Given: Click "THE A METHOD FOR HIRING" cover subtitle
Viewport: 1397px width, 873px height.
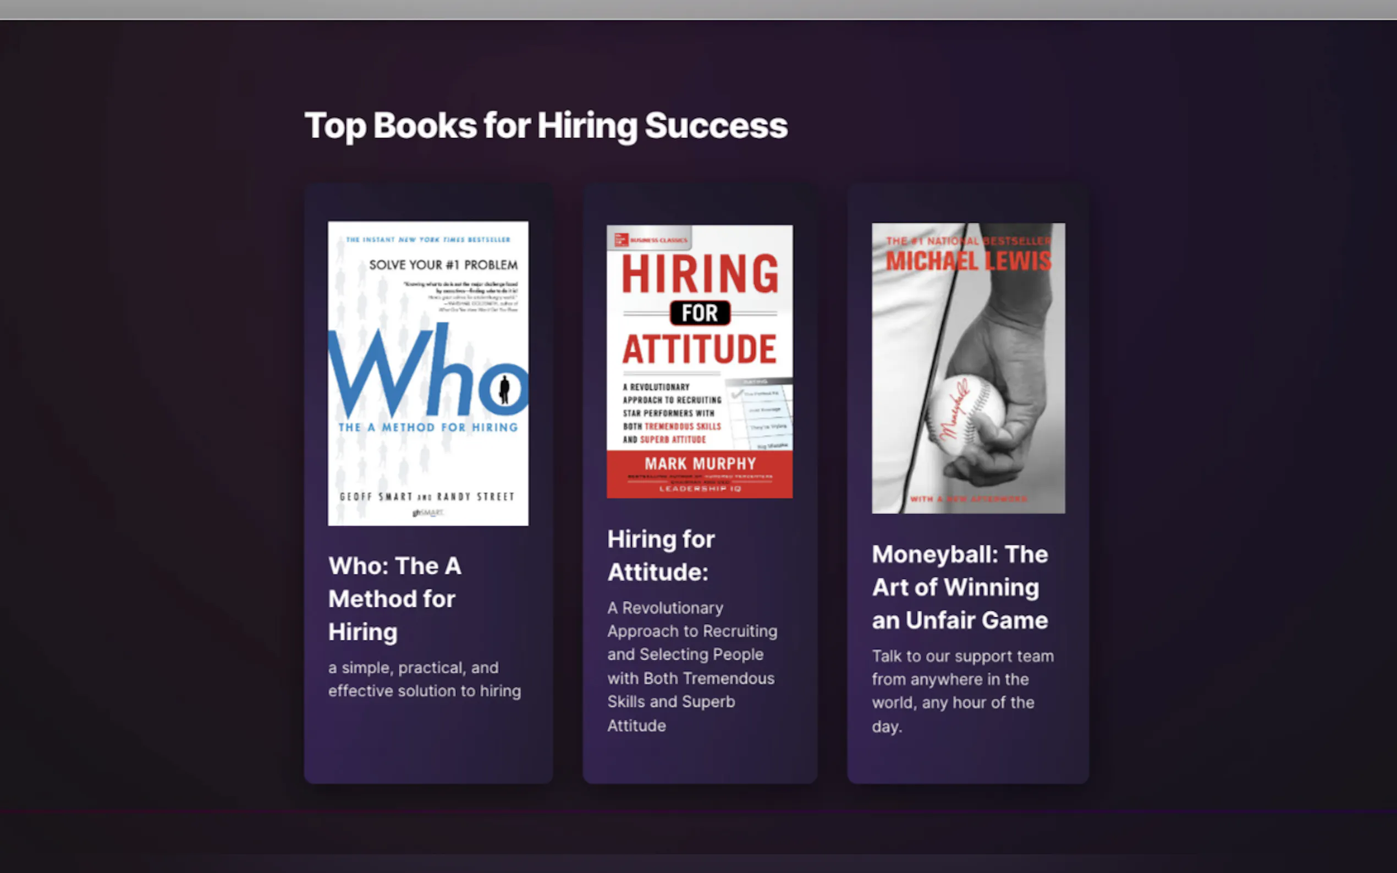Looking at the screenshot, I should click(x=428, y=427).
